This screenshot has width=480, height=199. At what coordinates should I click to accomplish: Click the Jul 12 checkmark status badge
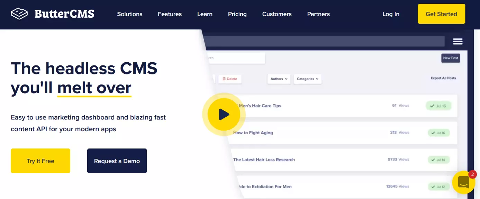[x=438, y=187]
